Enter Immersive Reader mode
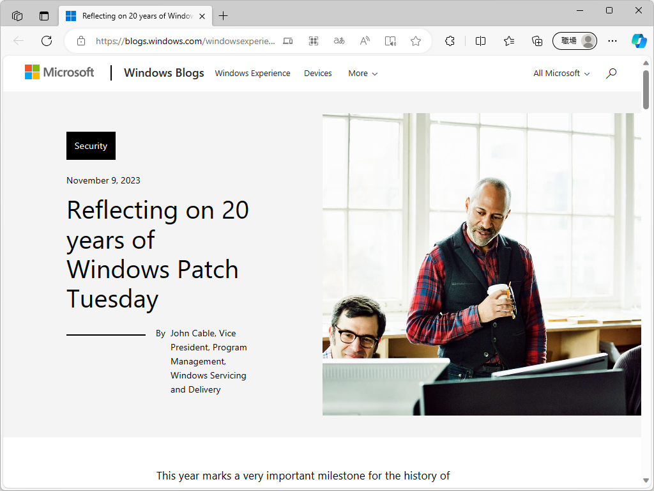 click(390, 40)
